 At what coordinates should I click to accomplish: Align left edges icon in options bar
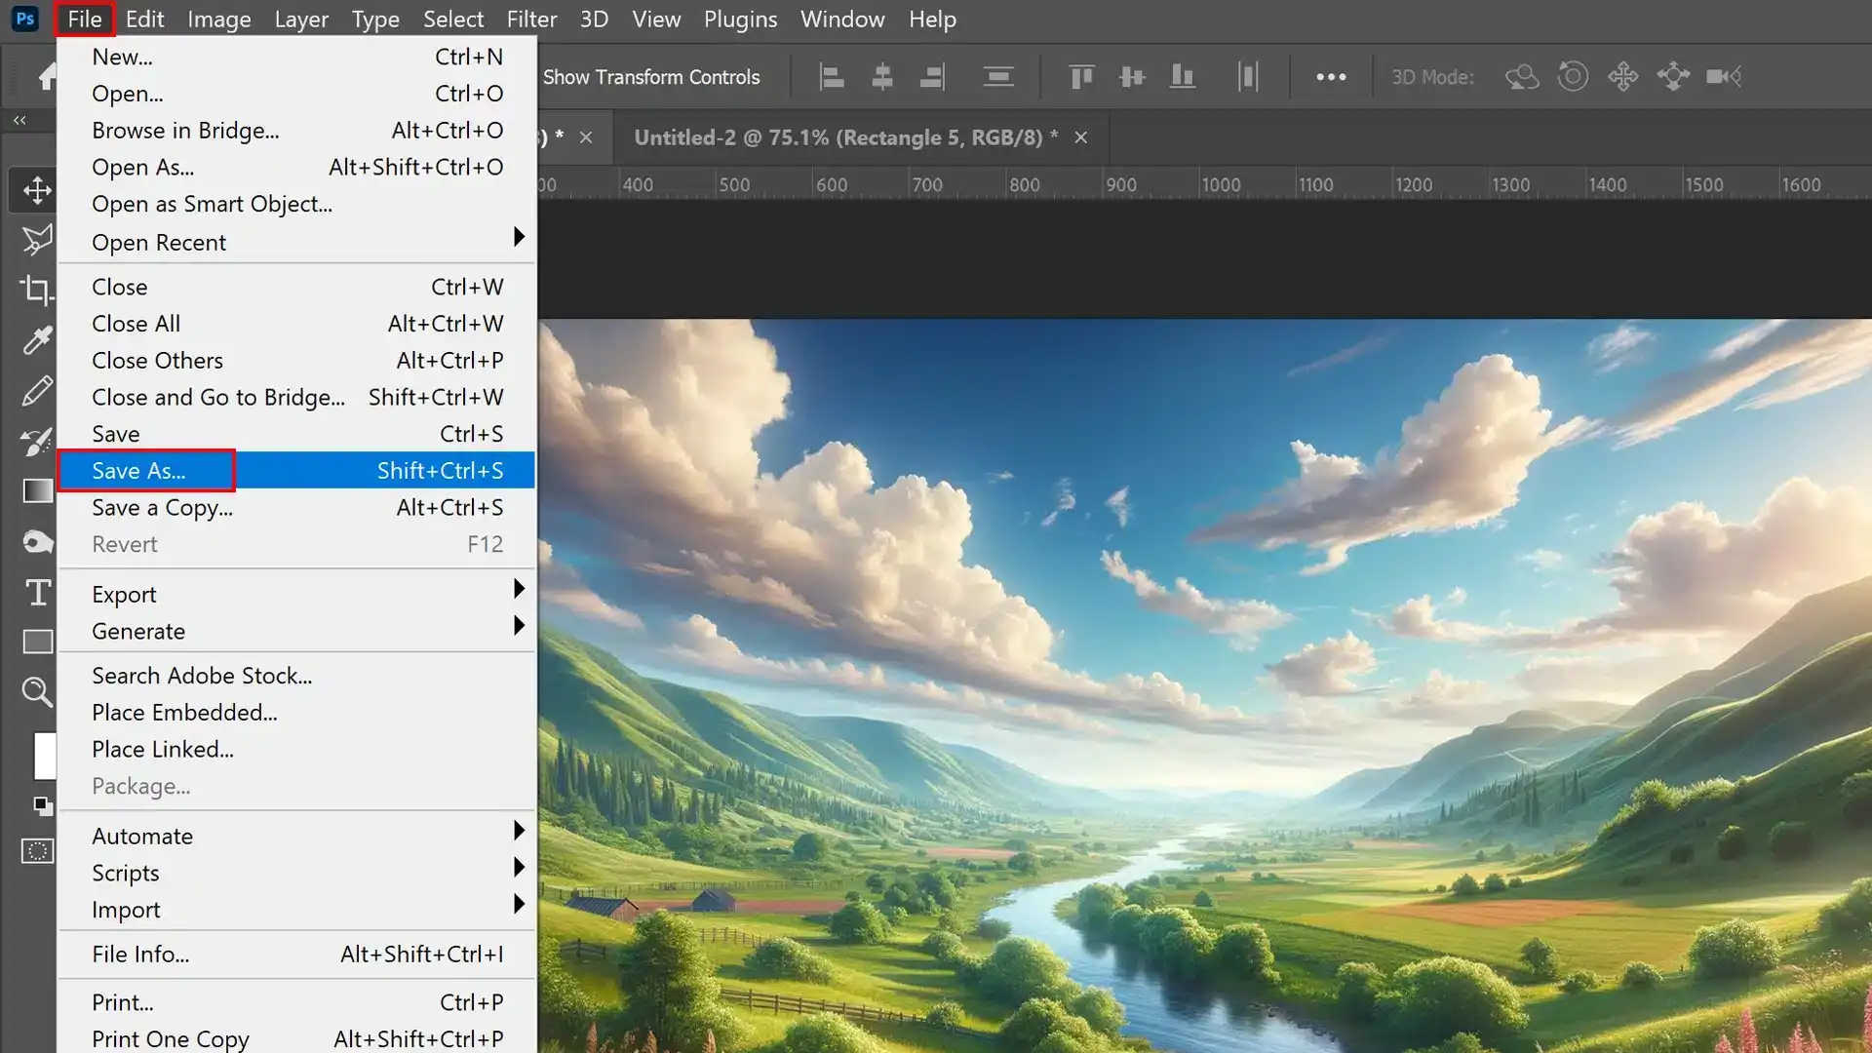(x=831, y=76)
